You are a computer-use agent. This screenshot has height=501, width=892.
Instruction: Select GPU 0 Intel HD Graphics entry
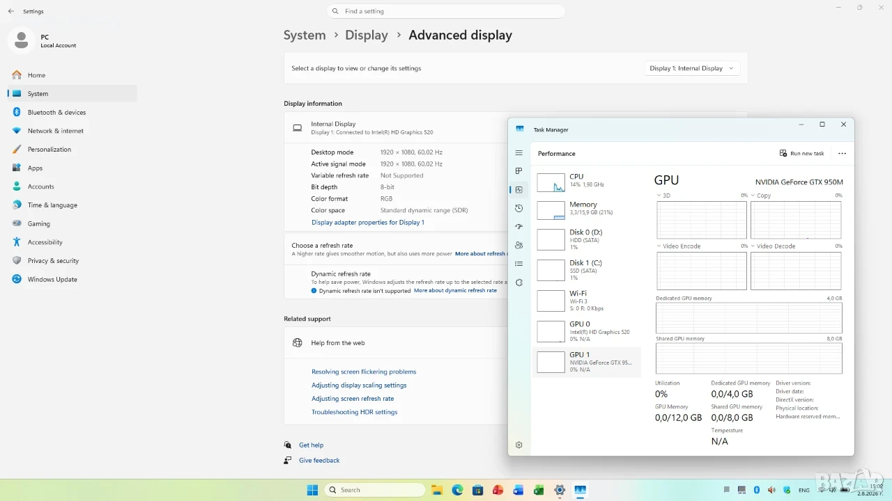click(587, 331)
